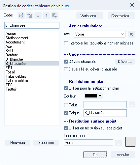Viewport: 140px width, 165px height.
Task: Select Trottoir in the codes list
Action: pos(11,89)
